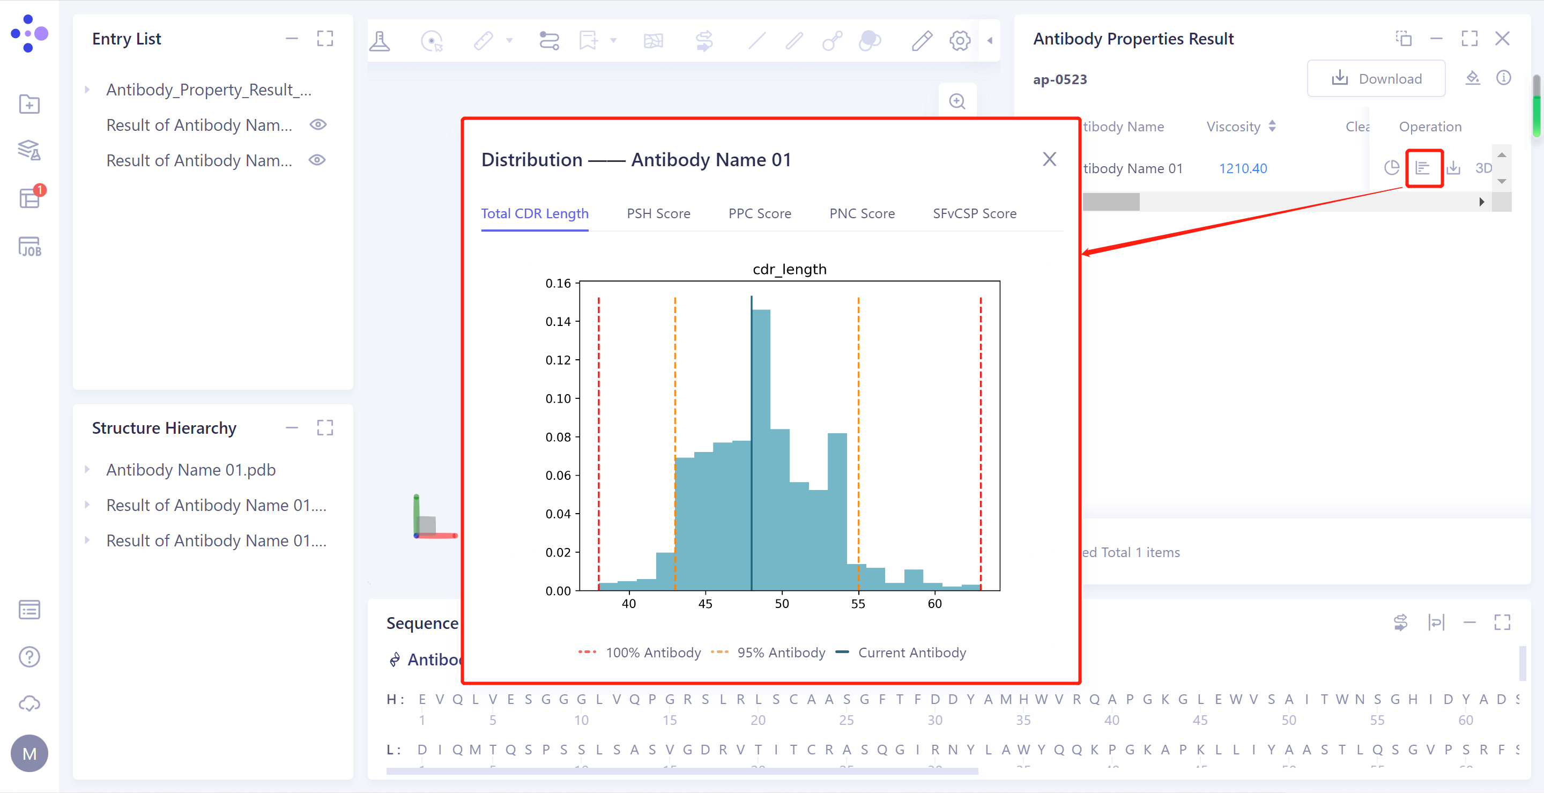Sort by Viscosity column arrows

coord(1272,127)
